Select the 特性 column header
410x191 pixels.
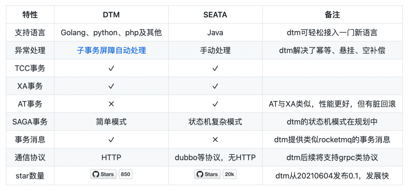tap(30, 15)
